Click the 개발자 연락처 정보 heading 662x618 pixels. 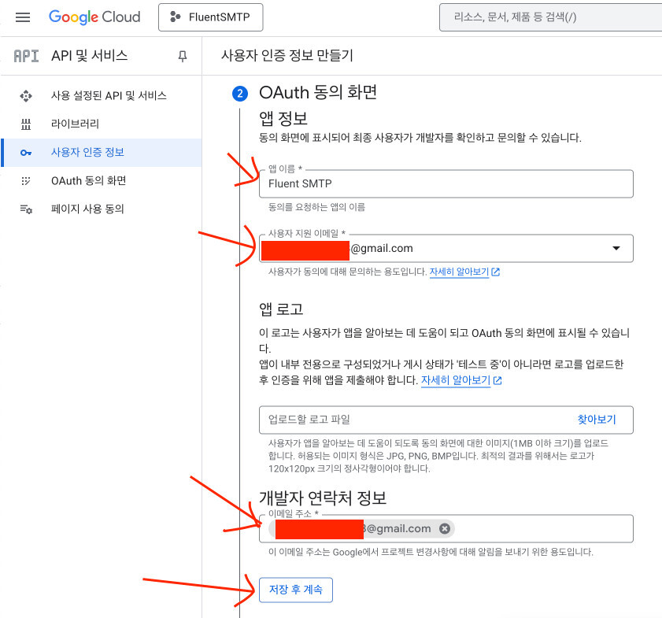[323, 498]
